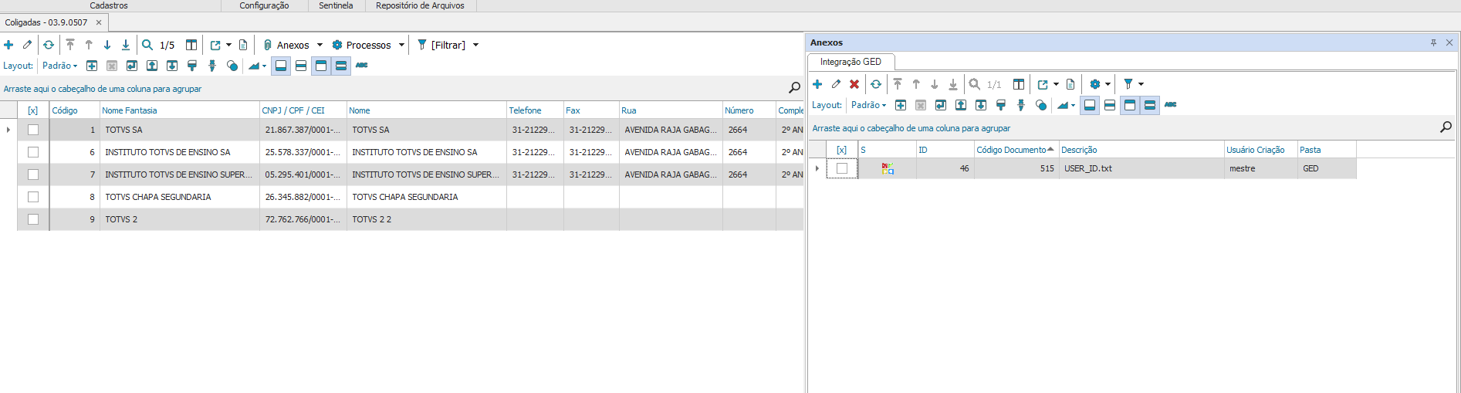Click the Anexos button in Coligadas toolbar

click(x=286, y=45)
